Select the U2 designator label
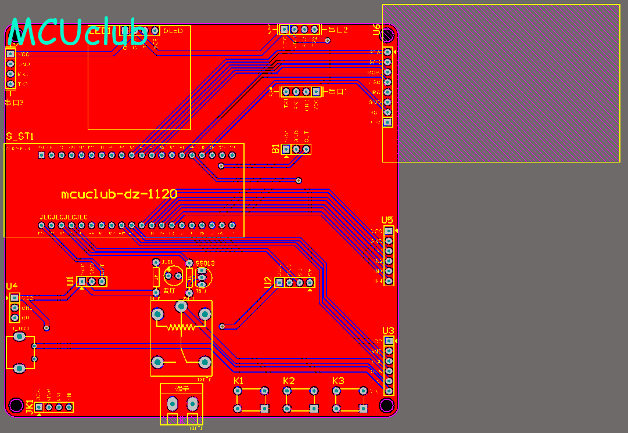This screenshot has height=433, width=628. pyautogui.click(x=268, y=282)
